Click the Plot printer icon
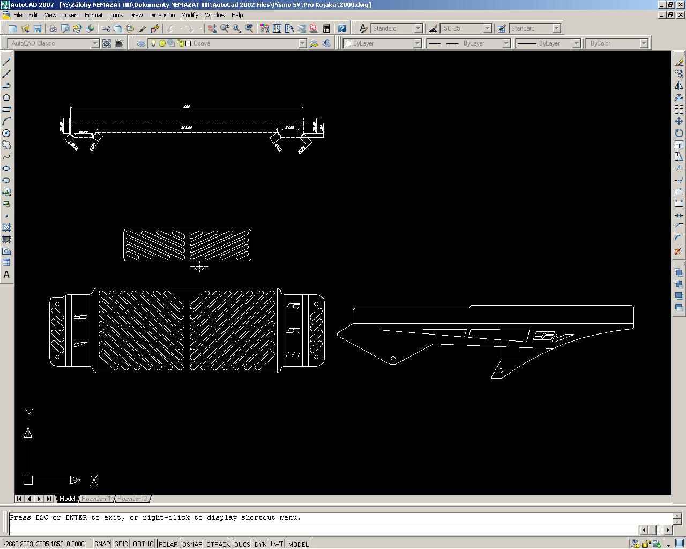Image resolution: width=686 pixels, height=549 pixels. click(54, 28)
